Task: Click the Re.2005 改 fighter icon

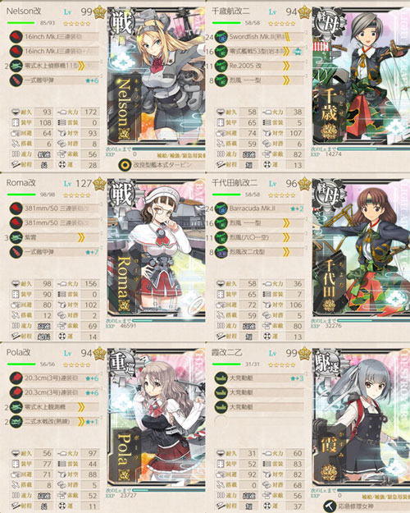Action: click(221, 66)
